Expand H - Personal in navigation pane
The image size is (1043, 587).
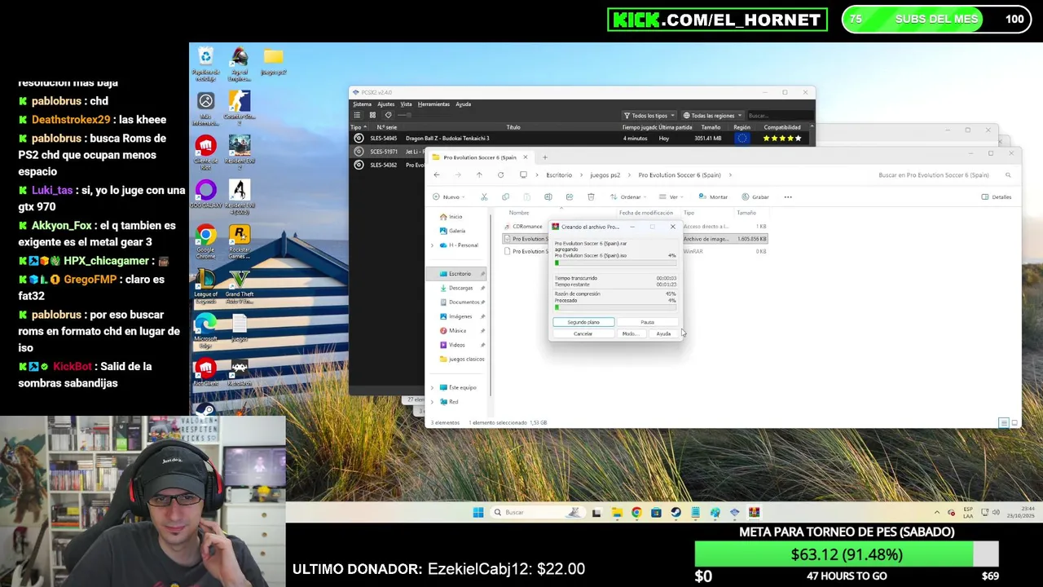(x=432, y=245)
